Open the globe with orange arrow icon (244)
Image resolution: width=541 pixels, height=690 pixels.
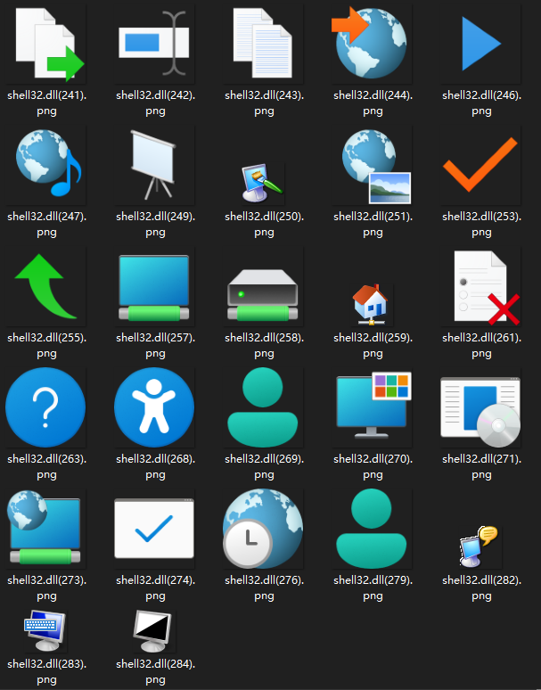coord(370,43)
